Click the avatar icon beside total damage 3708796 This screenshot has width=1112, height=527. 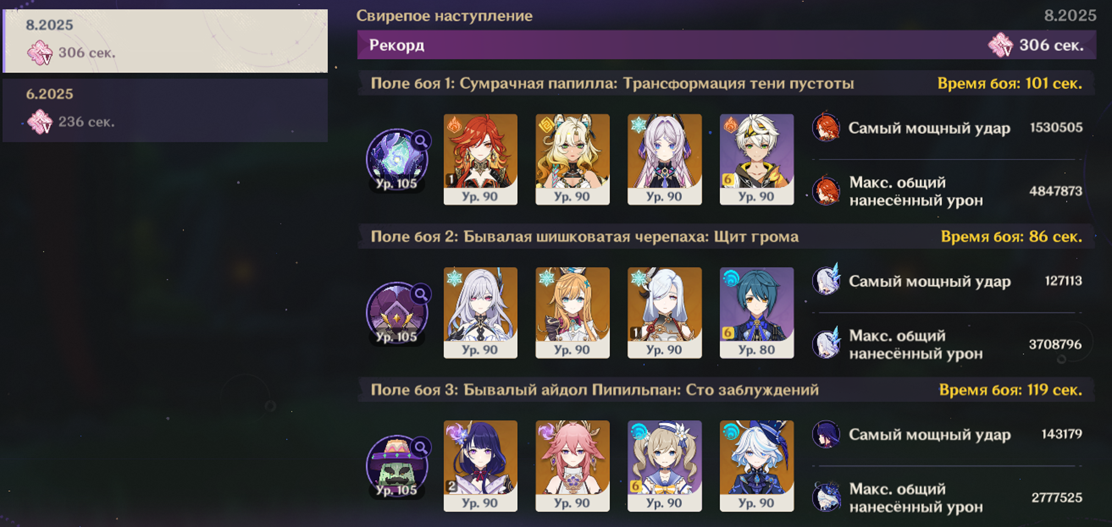826,344
